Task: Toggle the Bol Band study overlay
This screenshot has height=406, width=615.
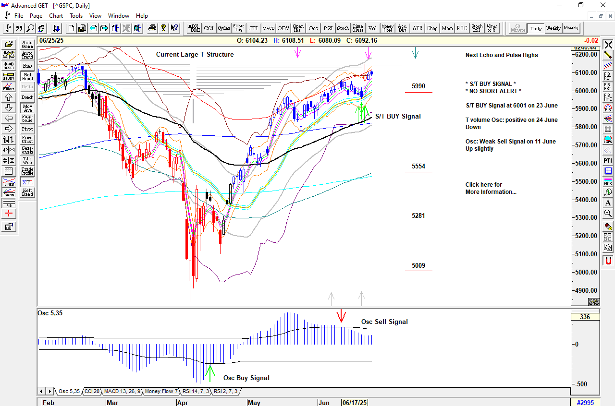Action: pyautogui.click(x=27, y=76)
